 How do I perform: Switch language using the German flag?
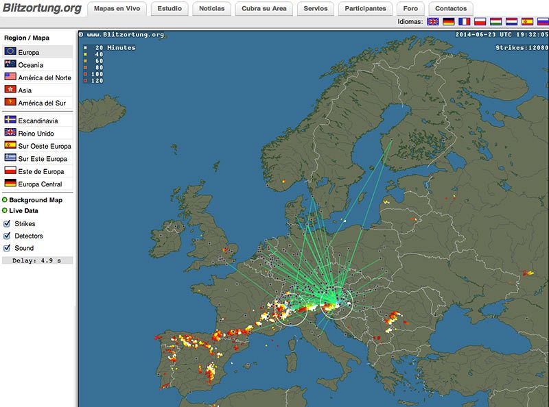(448, 22)
